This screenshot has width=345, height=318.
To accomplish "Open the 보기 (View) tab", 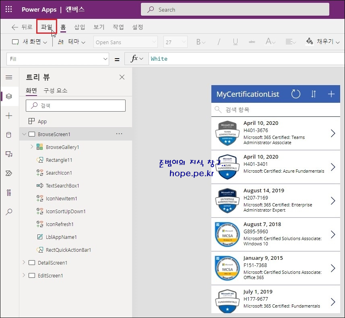I will [99, 27].
